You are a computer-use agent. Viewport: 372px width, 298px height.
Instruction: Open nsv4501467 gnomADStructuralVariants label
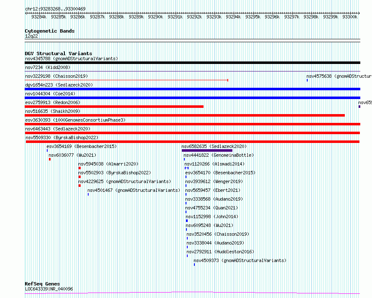coord(134,190)
